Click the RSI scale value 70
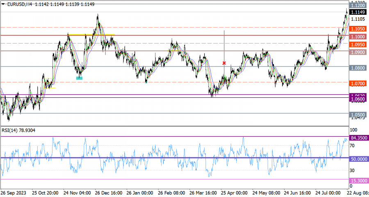This screenshot has height=197, width=369. [352, 146]
